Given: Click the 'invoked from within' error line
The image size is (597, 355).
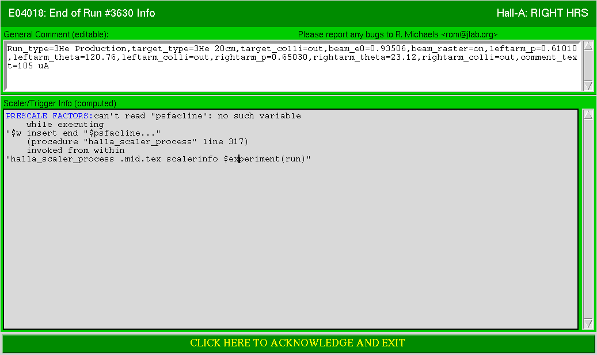Looking at the screenshot, I should 75,151.
